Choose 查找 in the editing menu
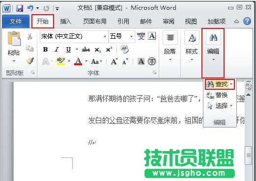This screenshot has height=181, width=256. [217, 84]
